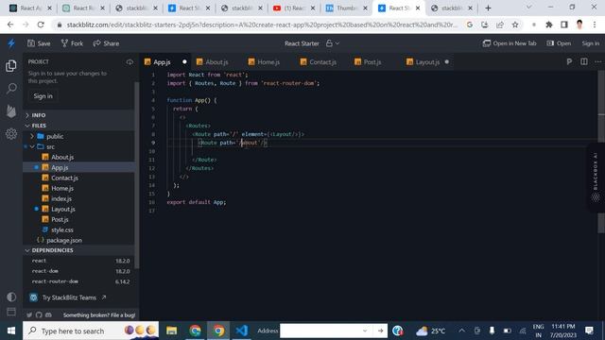Open the Explorer files panel icon

[11, 66]
